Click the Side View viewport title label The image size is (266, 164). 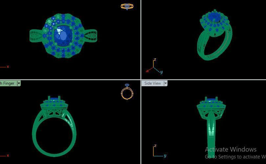[x=153, y=83]
